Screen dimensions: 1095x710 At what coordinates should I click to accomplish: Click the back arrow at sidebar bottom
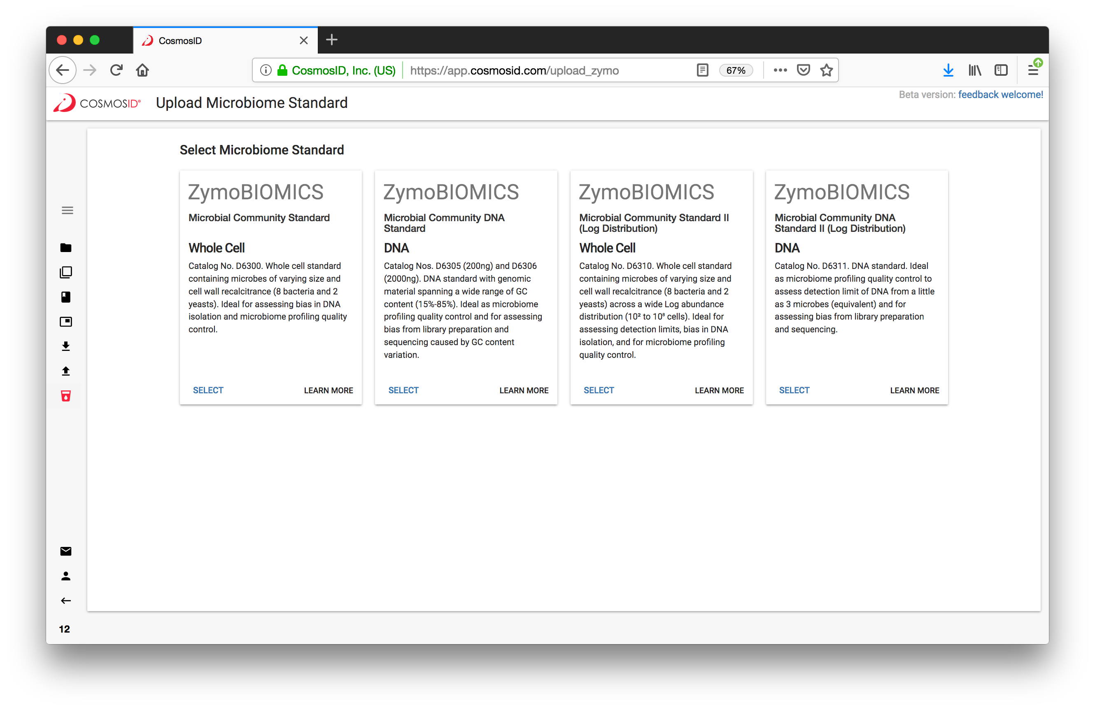(66, 600)
